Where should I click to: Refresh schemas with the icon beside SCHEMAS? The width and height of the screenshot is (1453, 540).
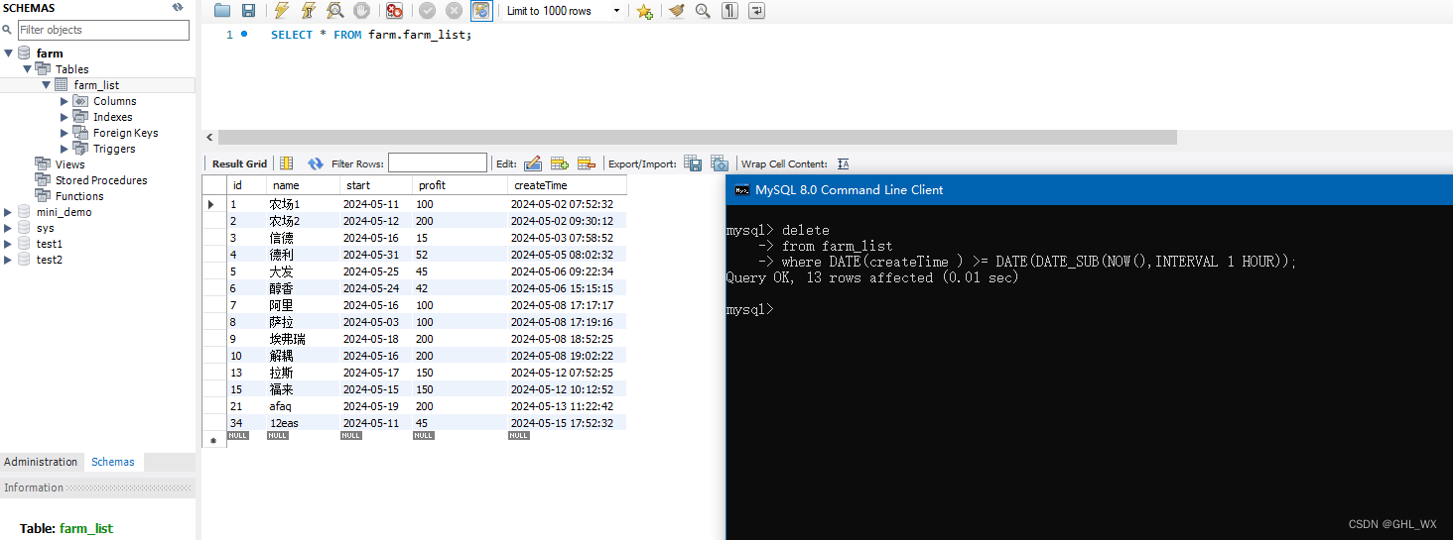click(178, 7)
